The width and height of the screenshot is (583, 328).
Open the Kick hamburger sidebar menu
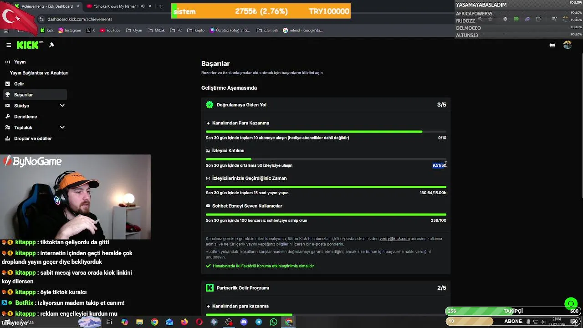coord(9,45)
